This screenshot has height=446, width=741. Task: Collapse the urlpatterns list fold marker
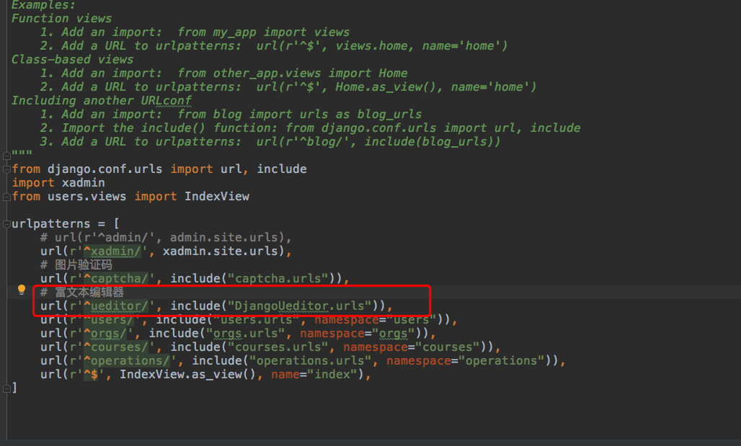(6, 224)
